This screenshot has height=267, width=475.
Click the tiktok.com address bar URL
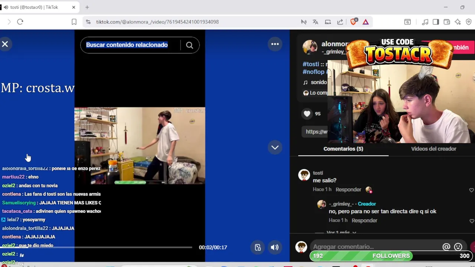pyautogui.click(x=157, y=22)
